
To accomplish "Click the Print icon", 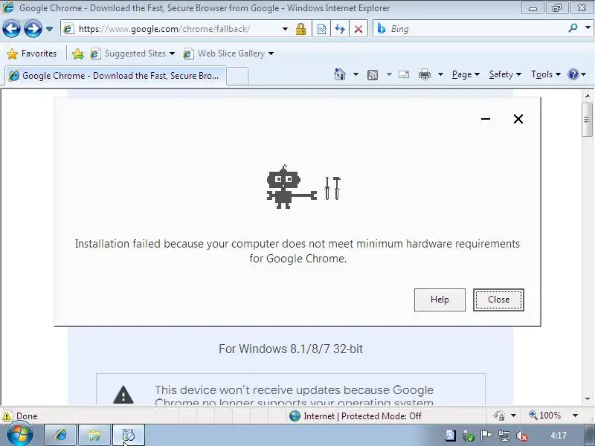I will click(x=424, y=74).
